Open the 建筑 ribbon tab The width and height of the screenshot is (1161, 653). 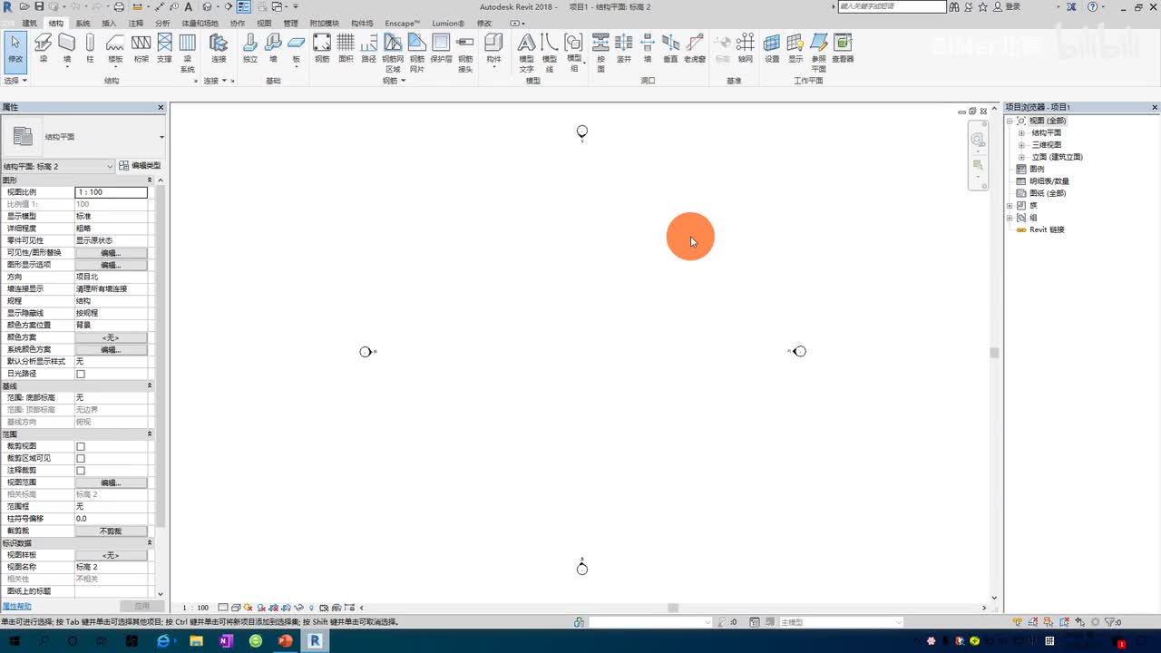pos(30,23)
